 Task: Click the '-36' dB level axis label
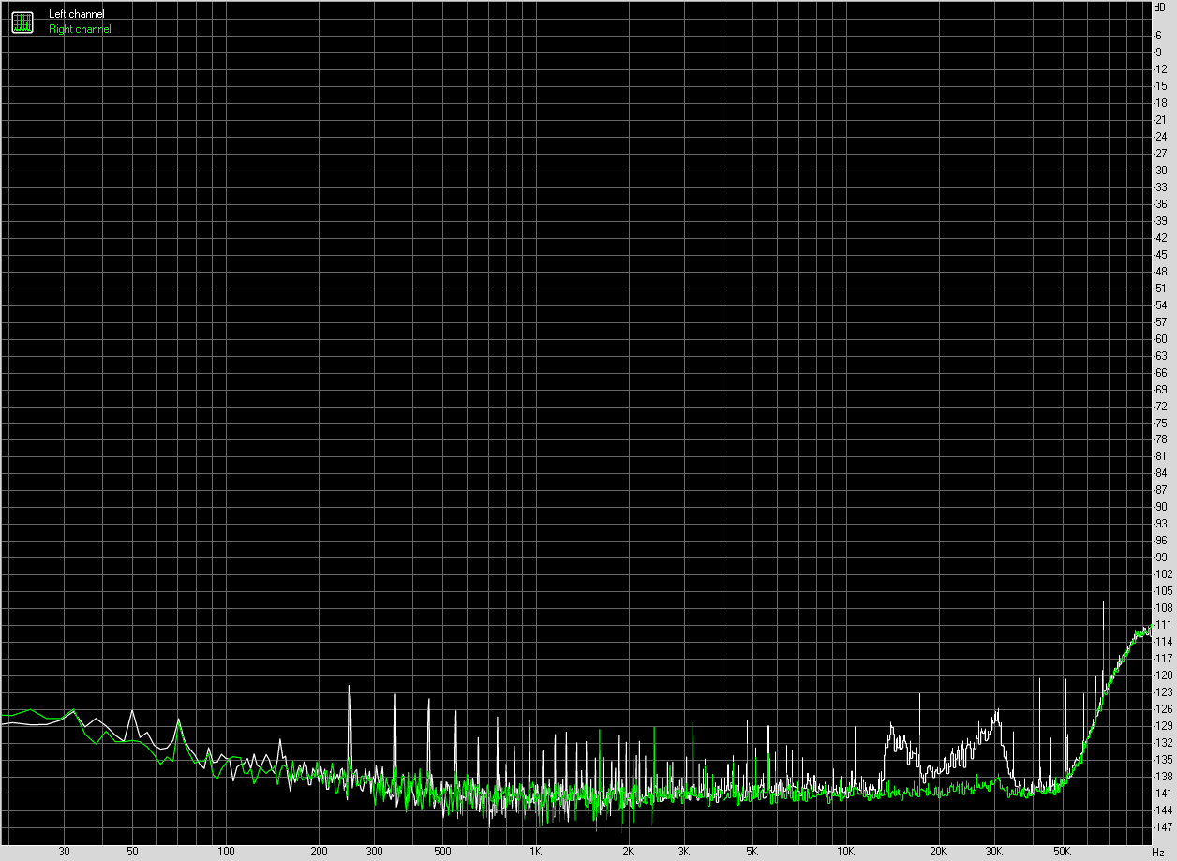[x=1161, y=203]
